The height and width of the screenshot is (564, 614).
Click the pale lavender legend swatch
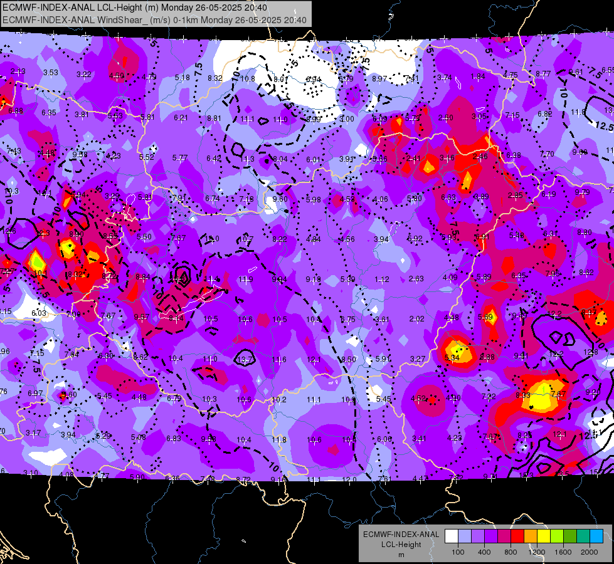point(464,536)
